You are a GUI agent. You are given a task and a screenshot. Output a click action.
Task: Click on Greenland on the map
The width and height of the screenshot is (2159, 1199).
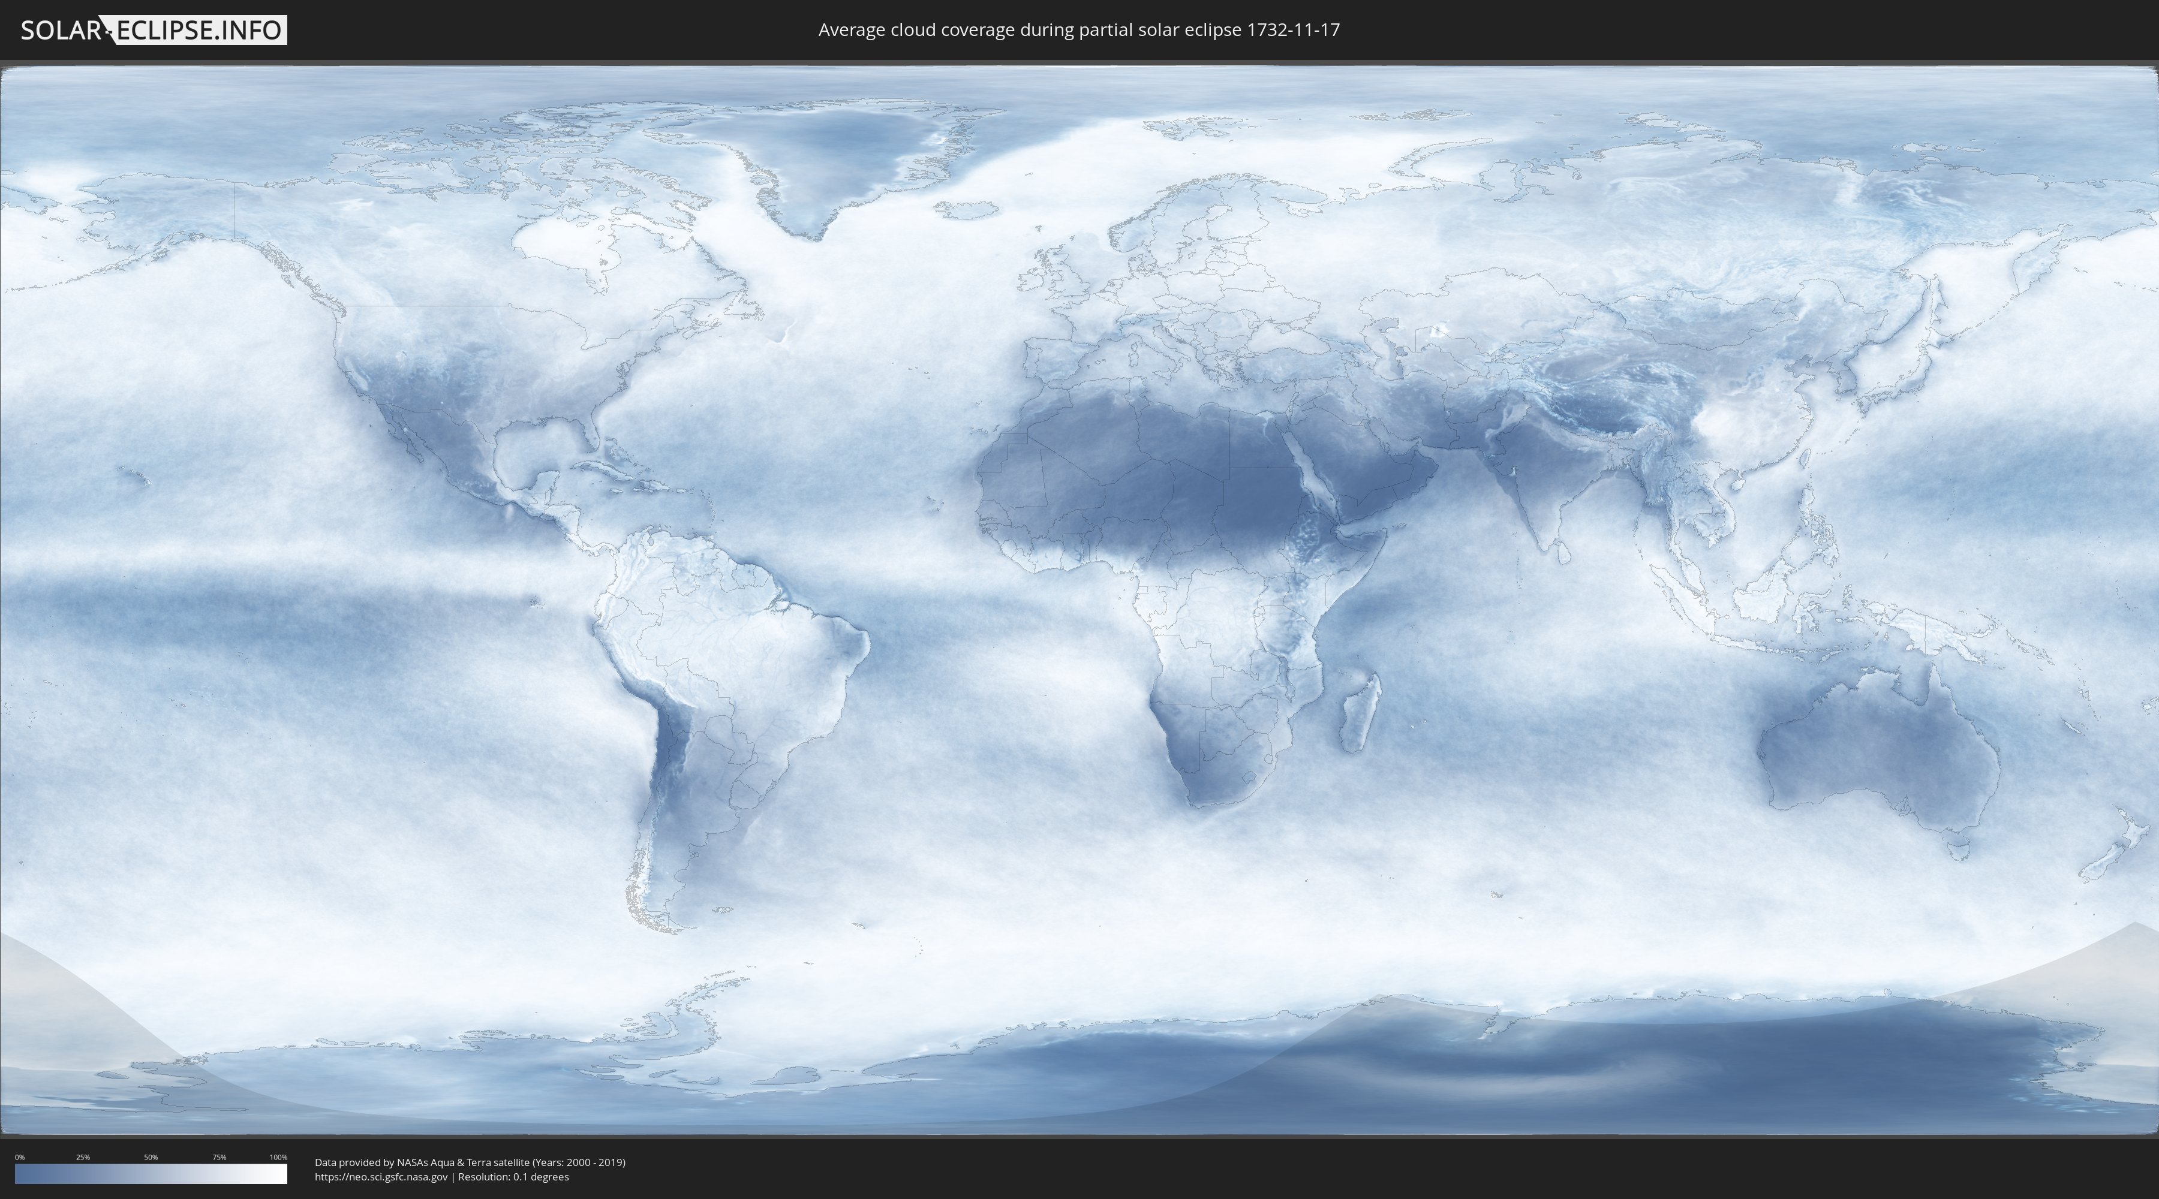click(838, 159)
